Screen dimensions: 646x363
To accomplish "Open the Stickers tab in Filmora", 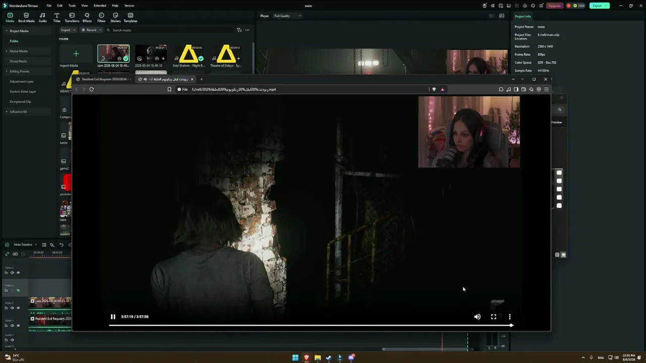I will click(116, 18).
